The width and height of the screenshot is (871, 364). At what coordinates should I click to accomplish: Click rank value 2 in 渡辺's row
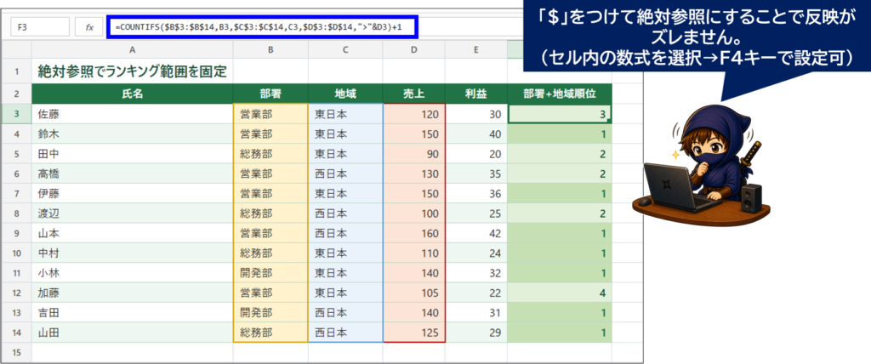coord(560,213)
